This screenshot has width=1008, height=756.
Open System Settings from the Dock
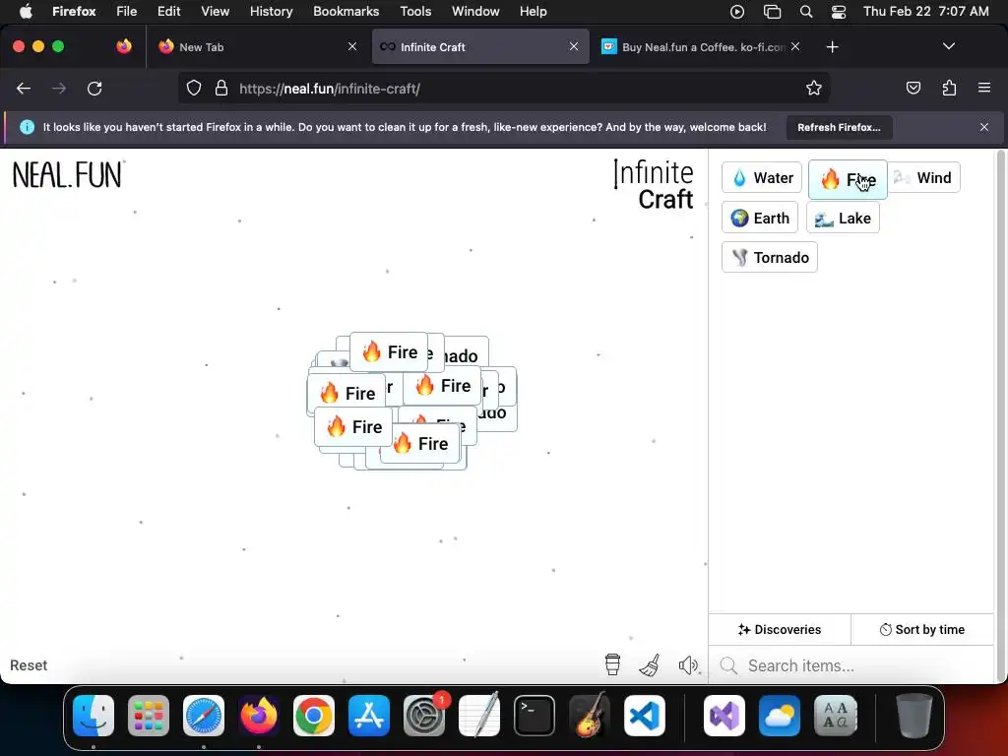[x=424, y=715]
